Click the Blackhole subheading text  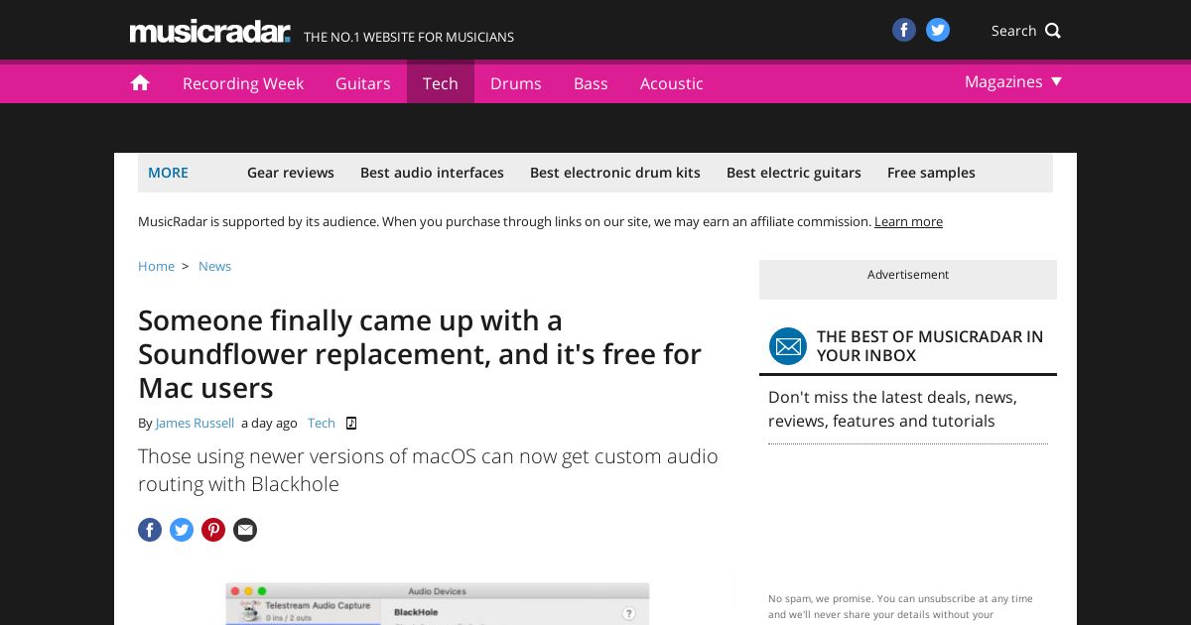tap(428, 470)
